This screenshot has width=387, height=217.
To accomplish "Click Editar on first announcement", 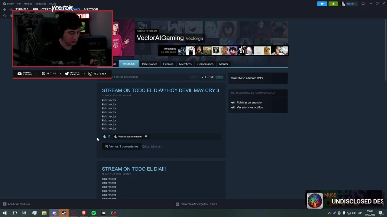I will coord(146,146).
